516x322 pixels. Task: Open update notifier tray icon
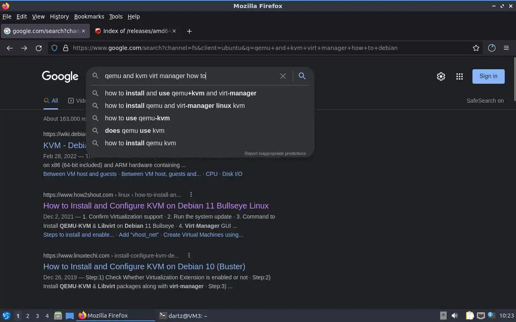(x=491, y=315)
